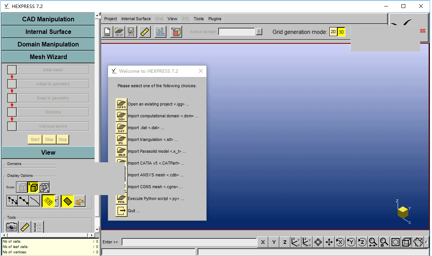
Task: Click the Start button in Mesh Wizard
Action: click(x=35, y=139)
